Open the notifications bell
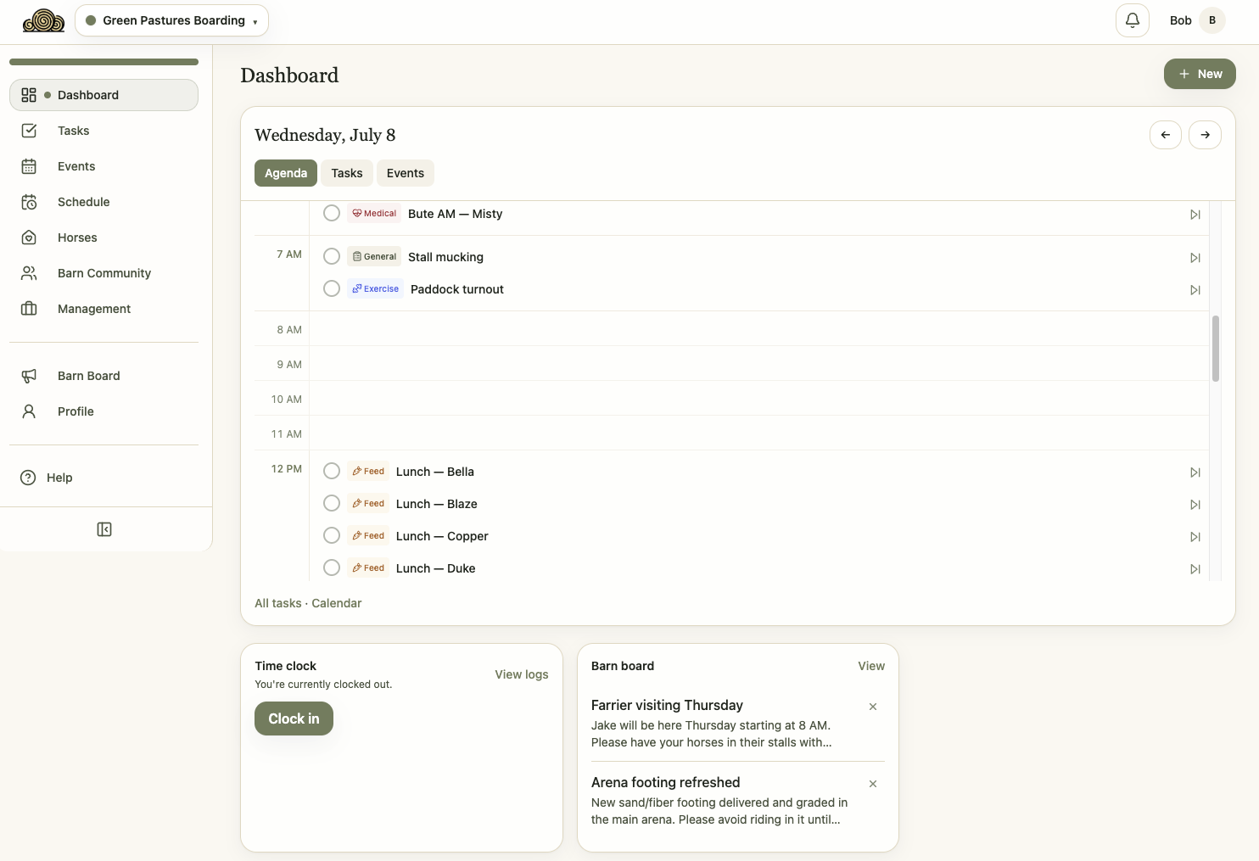 point(1132,20)
